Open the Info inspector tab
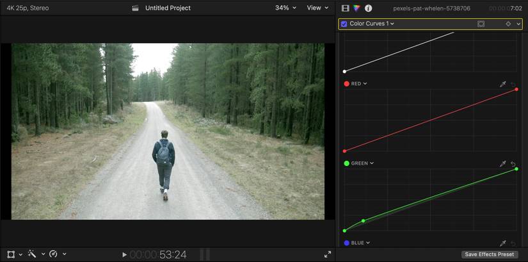Image resolution: width=528 pixels, height=262 pixels. (x=369, y=8)
